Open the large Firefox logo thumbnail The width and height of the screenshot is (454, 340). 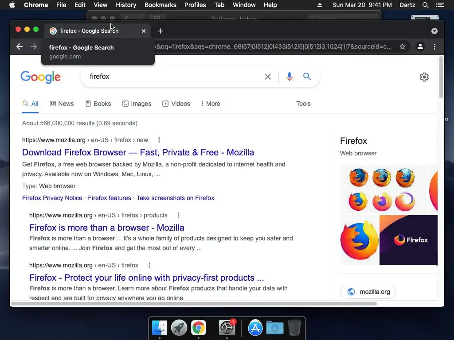(360, 240)
